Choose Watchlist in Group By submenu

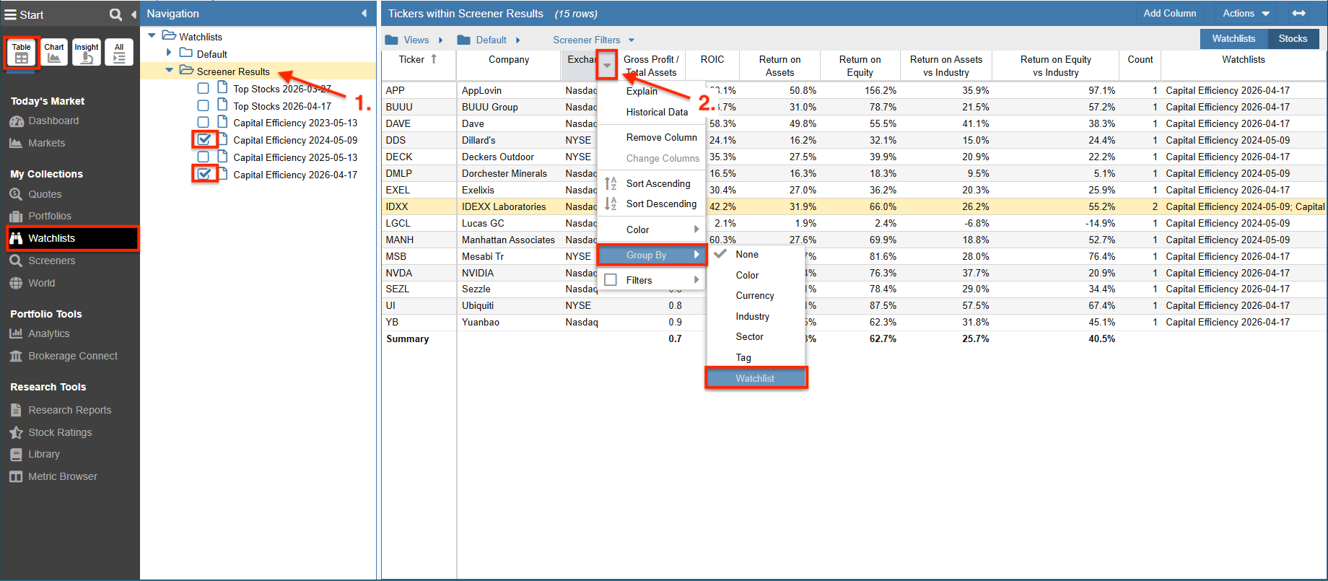pos(755,378)
